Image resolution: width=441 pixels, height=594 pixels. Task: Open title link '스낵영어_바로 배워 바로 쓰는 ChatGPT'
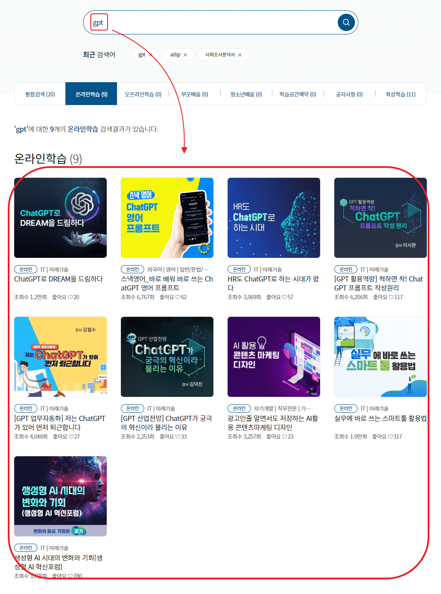pos(167,283)
